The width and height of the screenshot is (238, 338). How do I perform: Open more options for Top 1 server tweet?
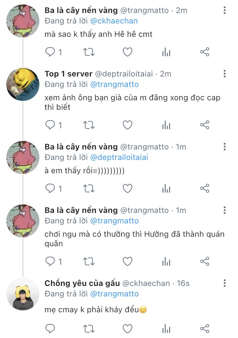[225, 74]
